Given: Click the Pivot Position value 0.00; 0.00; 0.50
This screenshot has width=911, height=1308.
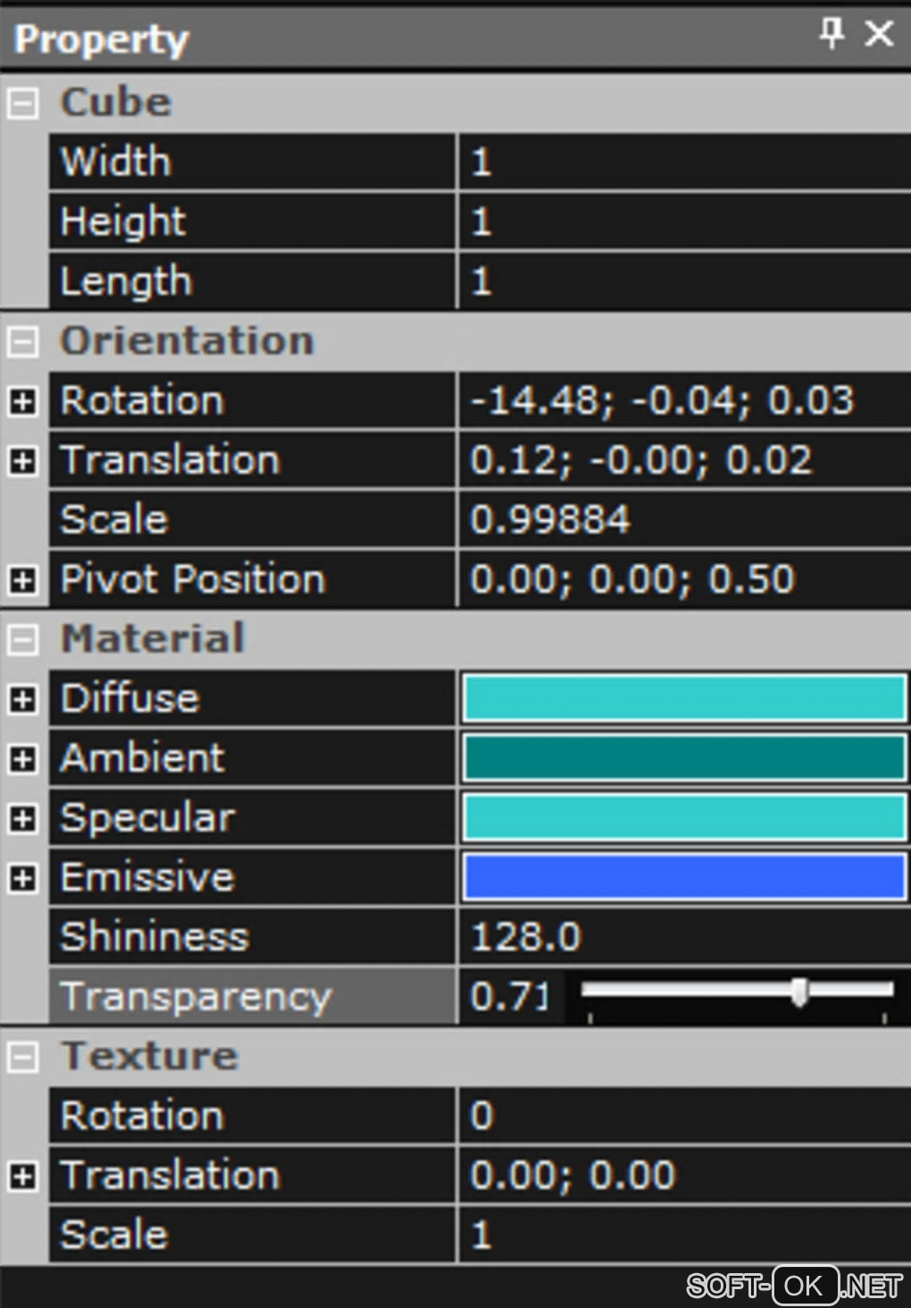Looking at the screenshot, I should click(x=685, y=579).
